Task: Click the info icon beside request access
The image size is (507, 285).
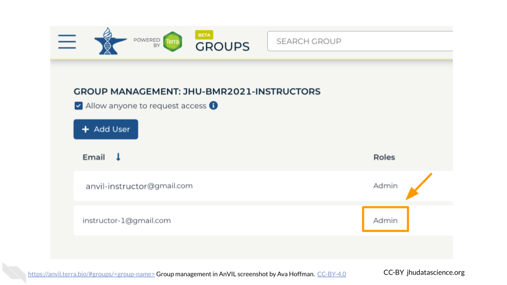Action: [x=213, y=106]
